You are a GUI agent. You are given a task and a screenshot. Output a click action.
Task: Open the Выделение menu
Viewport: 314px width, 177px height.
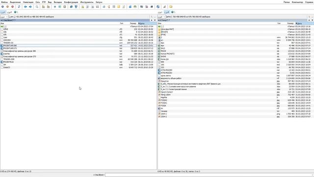(15, 2)
